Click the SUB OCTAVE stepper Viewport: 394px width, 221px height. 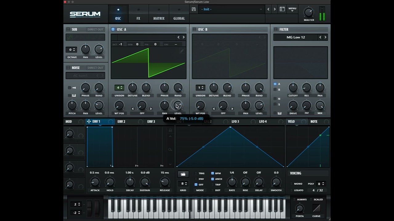72,50
